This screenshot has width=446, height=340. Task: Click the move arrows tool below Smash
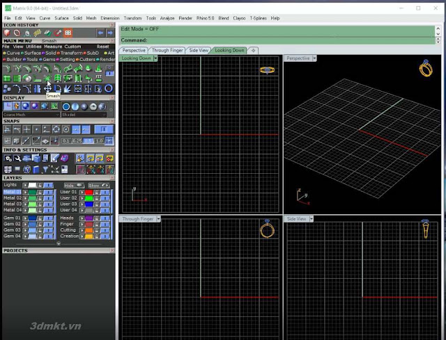[47, 89]
